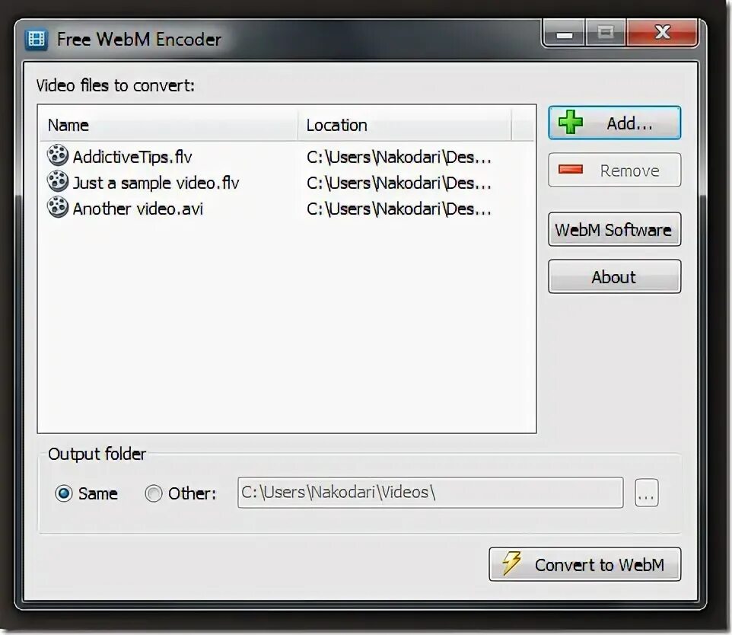
Task: Click the location cell of Another video.avi
Action: pyautogui.click(x=399, y=209)
